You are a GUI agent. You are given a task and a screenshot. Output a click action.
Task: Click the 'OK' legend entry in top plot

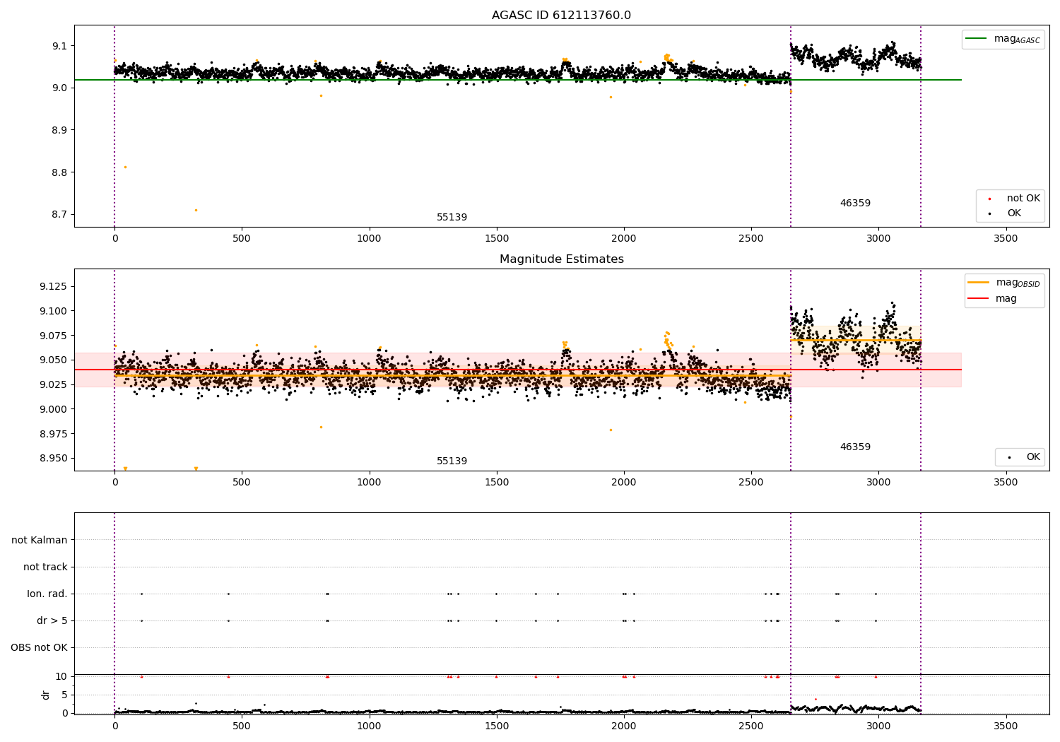coord(1014,213)
